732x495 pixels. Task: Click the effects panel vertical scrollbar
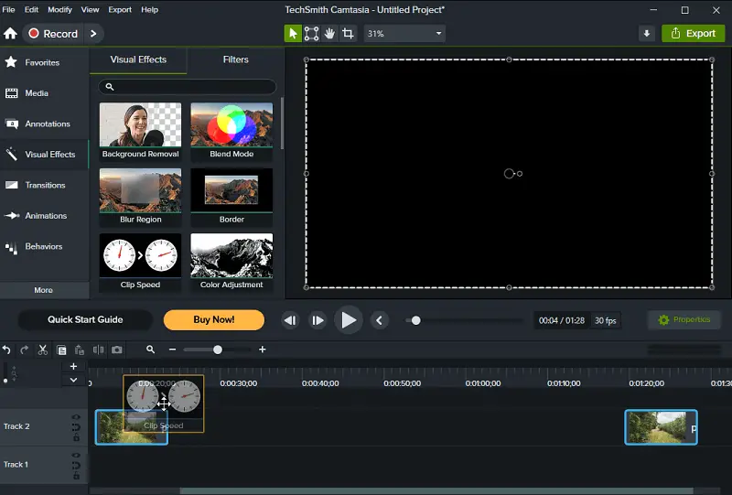(x=282, y=124)
